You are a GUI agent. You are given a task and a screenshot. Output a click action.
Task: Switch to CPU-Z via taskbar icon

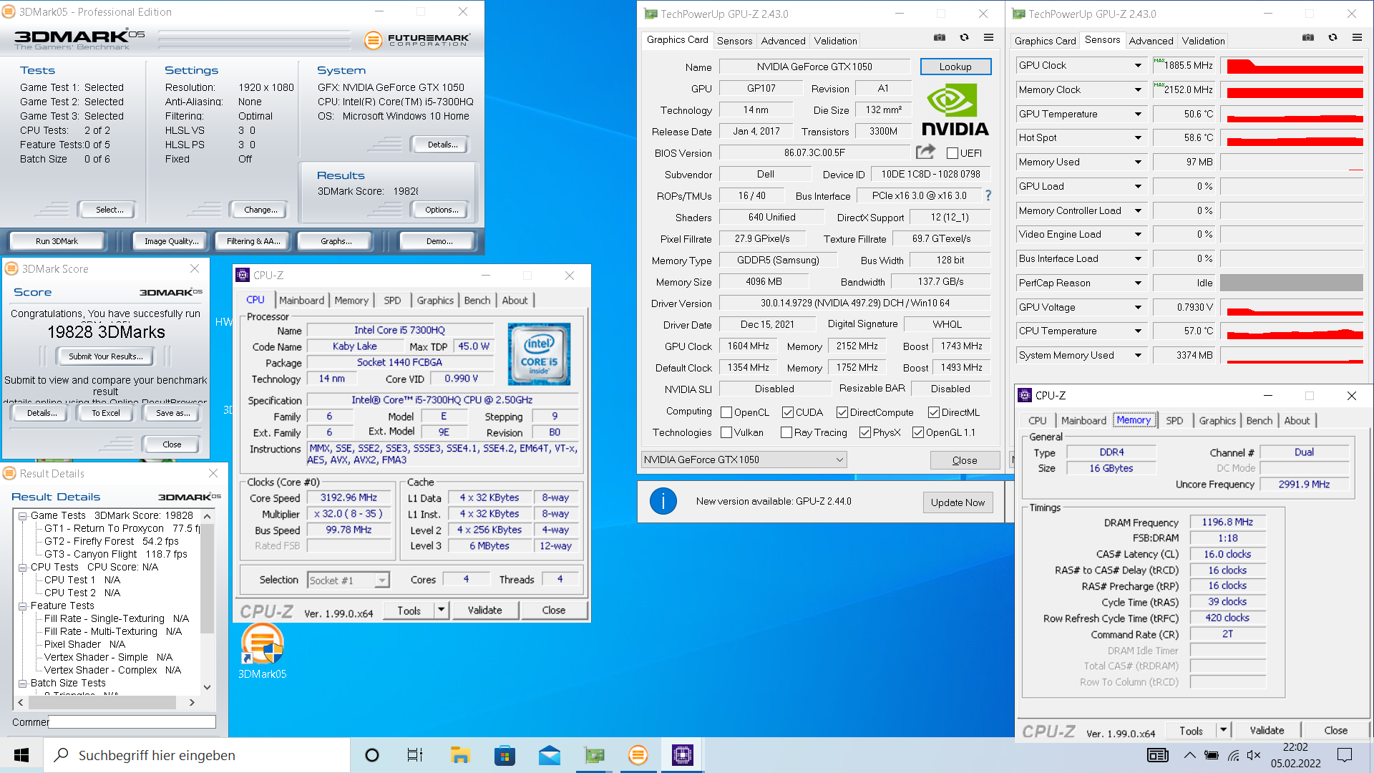pyautogui.click(x=683, y=755)
